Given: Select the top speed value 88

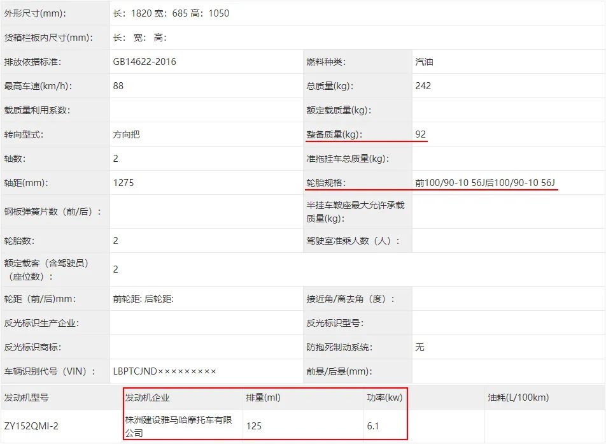Looking at the screenshot, I should tap(118, 85).
